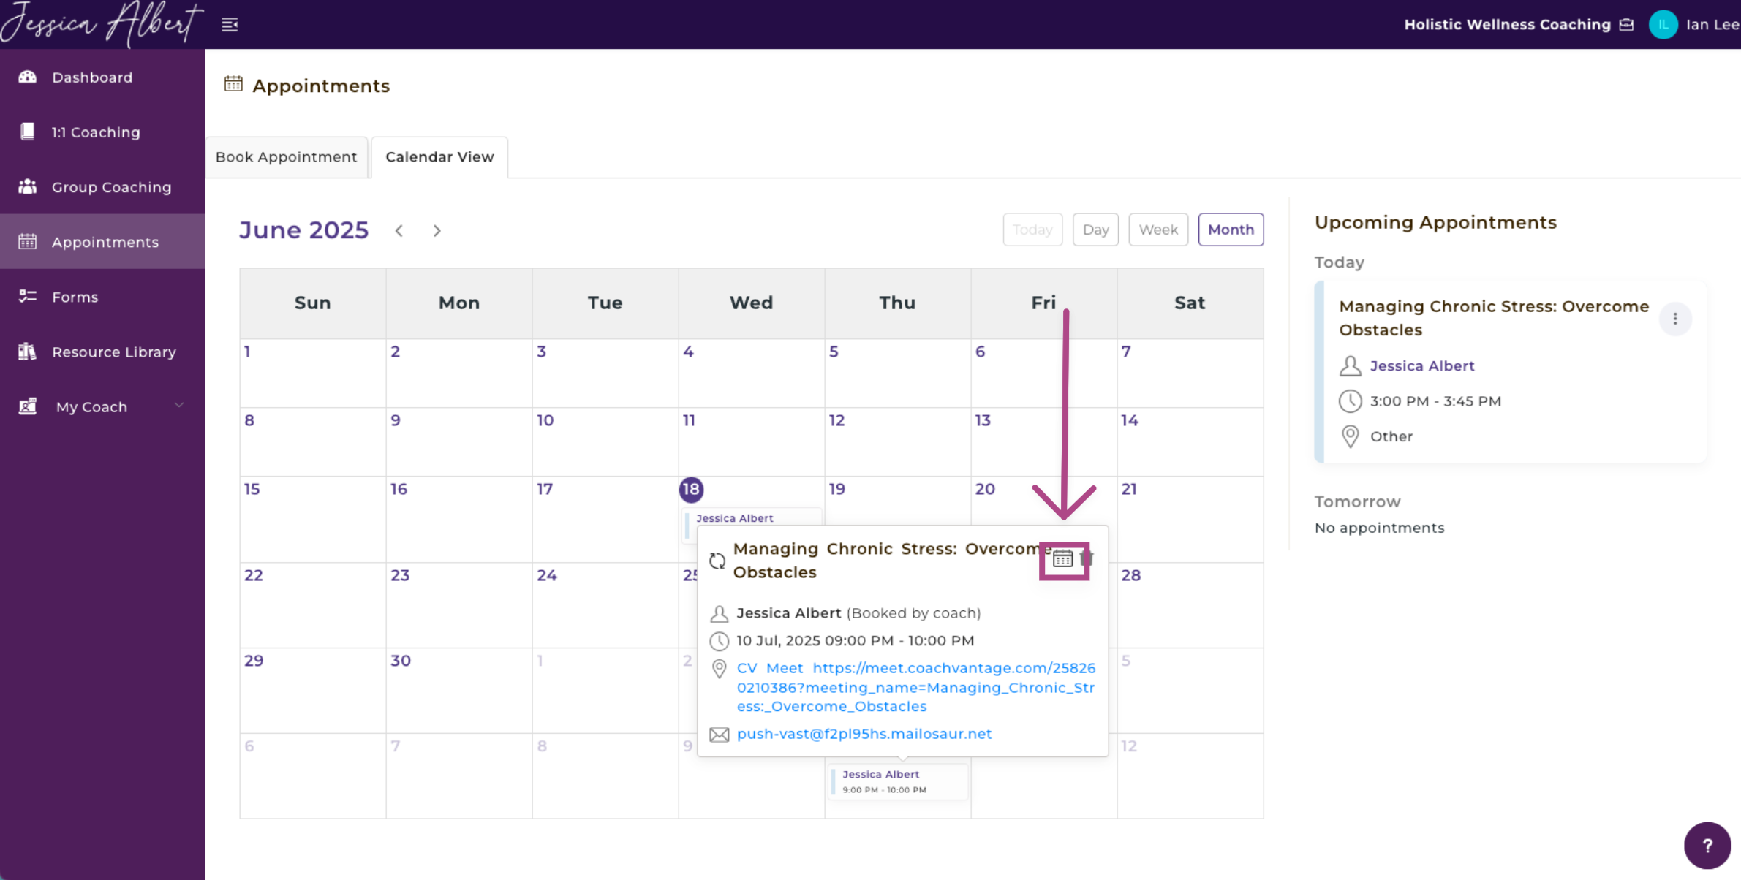Select June 18 date circle
Viewport: 1741px width, 880px height.
tap(691, 489)
